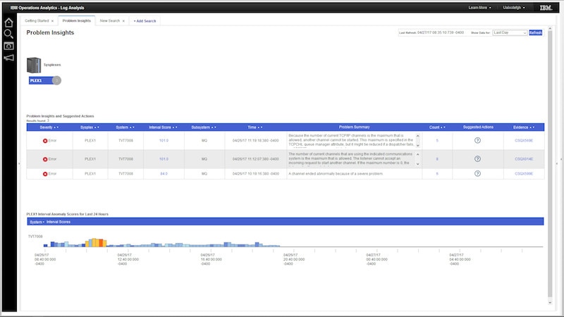
Task: Click interval score 101.0 in CSQX014E row
Action: click(x=164, y=159)
